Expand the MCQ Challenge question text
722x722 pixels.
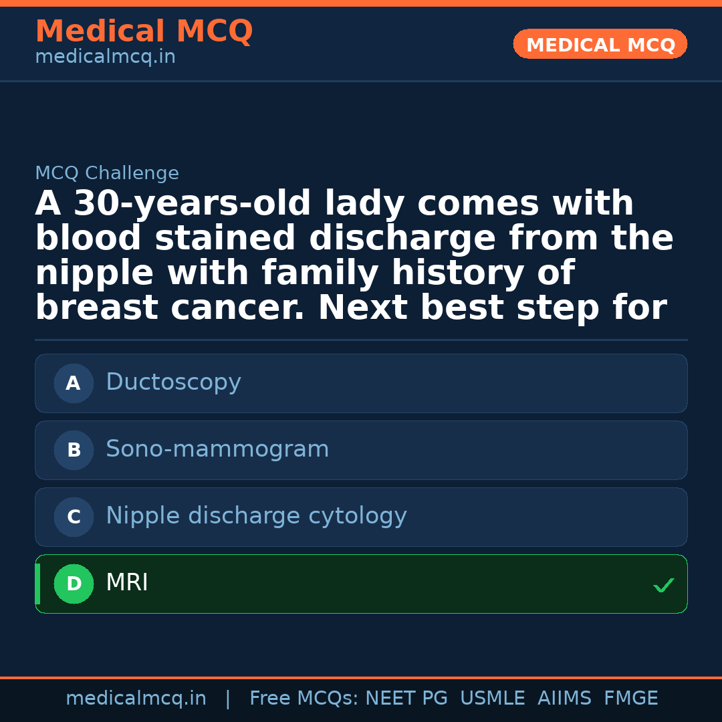[354, 254]
